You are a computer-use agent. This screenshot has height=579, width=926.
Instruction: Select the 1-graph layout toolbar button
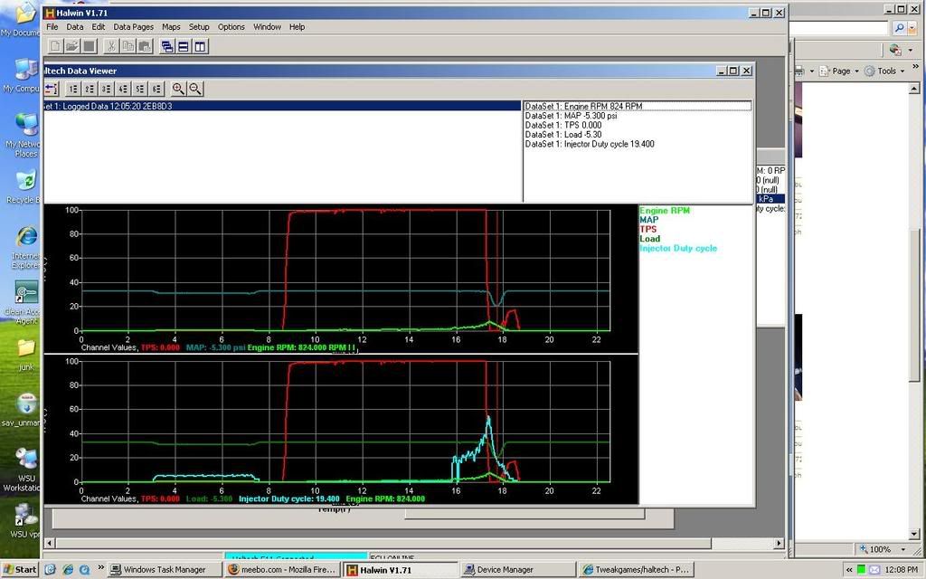tap(71, 89)
